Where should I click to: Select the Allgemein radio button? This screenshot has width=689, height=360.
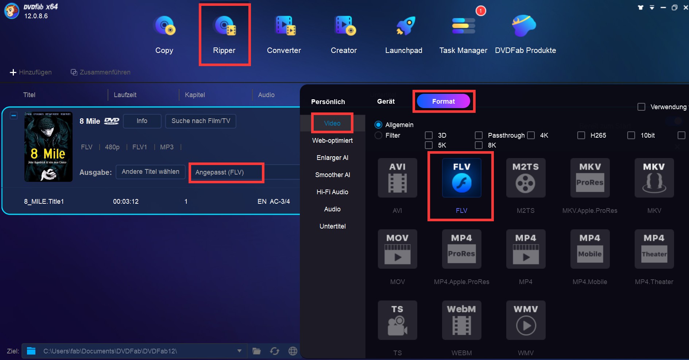379,125
